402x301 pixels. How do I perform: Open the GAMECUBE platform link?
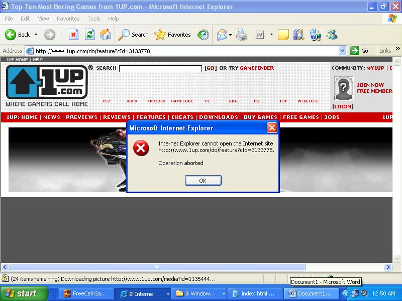click(182, 101)
